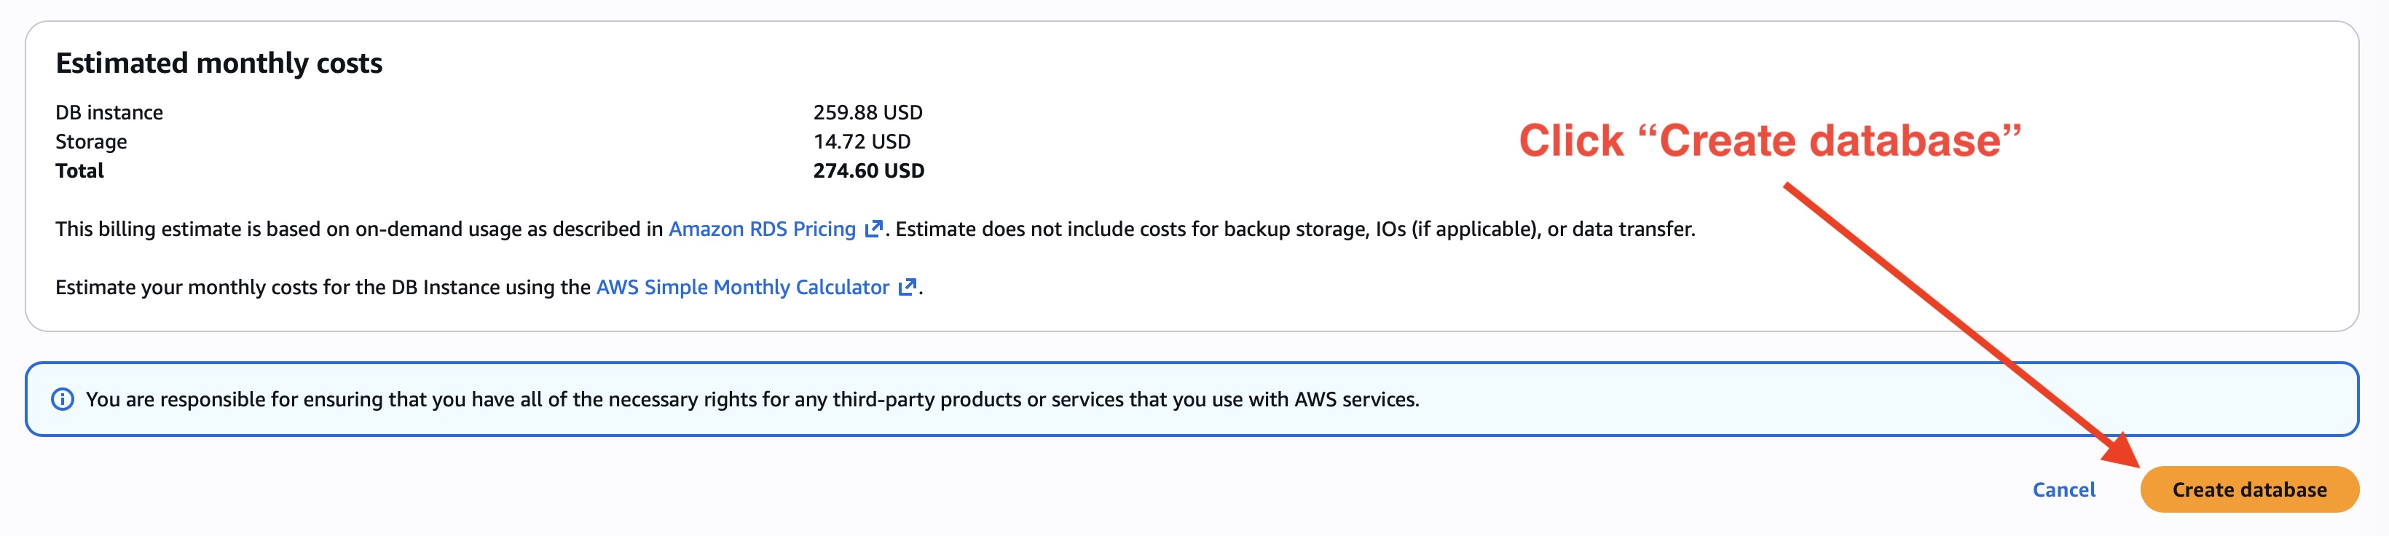This screenshot has height=536, width=2389.
Task: Click the bold Total amount 274.60 USD
Action: click(x=867, y=170)
